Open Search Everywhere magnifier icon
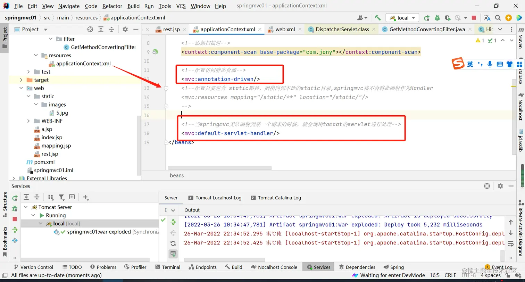This screenshot has height=282, width=525. 498,18
